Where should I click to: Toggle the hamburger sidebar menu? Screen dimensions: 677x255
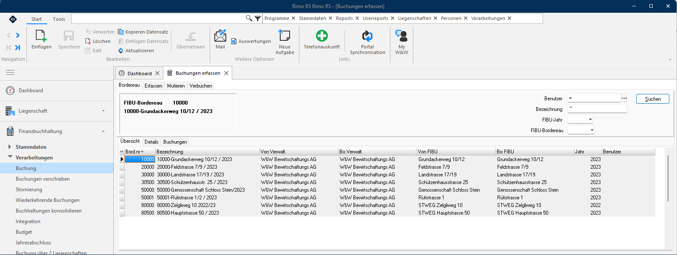point(10,73)
